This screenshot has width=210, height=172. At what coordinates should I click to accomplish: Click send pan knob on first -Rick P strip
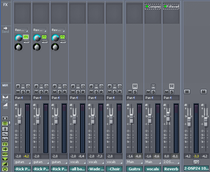18,47
